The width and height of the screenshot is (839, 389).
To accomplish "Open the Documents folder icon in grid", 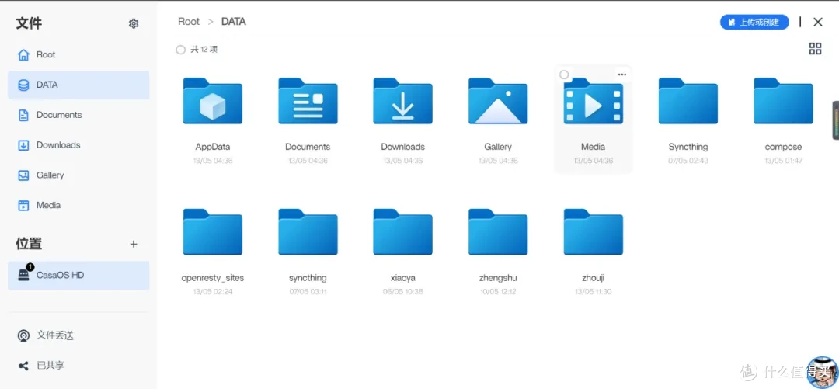I will coord(308,101).
